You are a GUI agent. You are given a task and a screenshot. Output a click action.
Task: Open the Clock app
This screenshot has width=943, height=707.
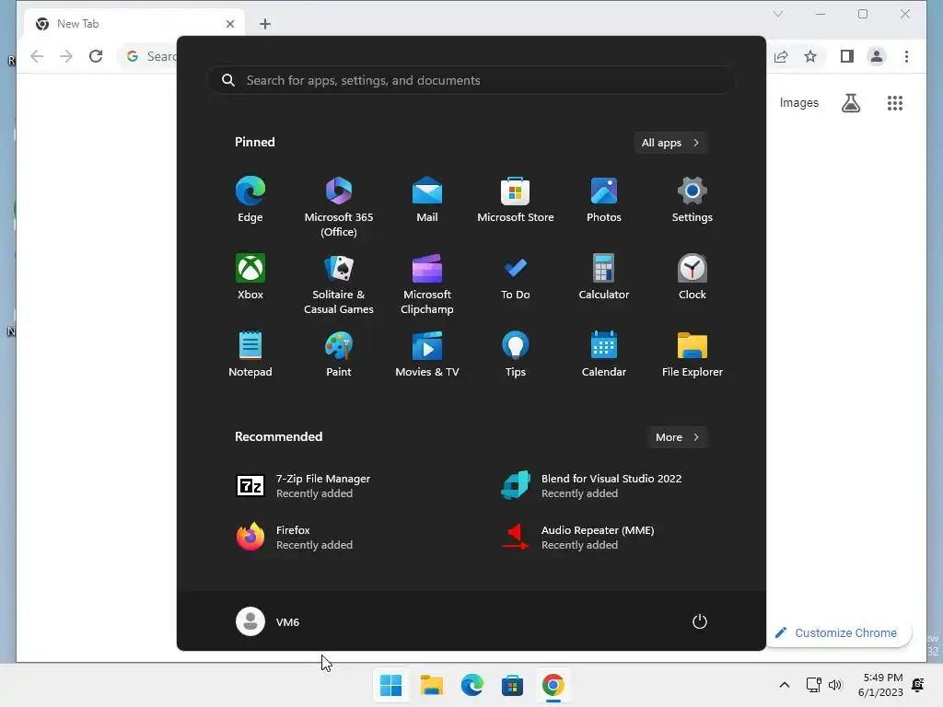(x=693, y=277)
